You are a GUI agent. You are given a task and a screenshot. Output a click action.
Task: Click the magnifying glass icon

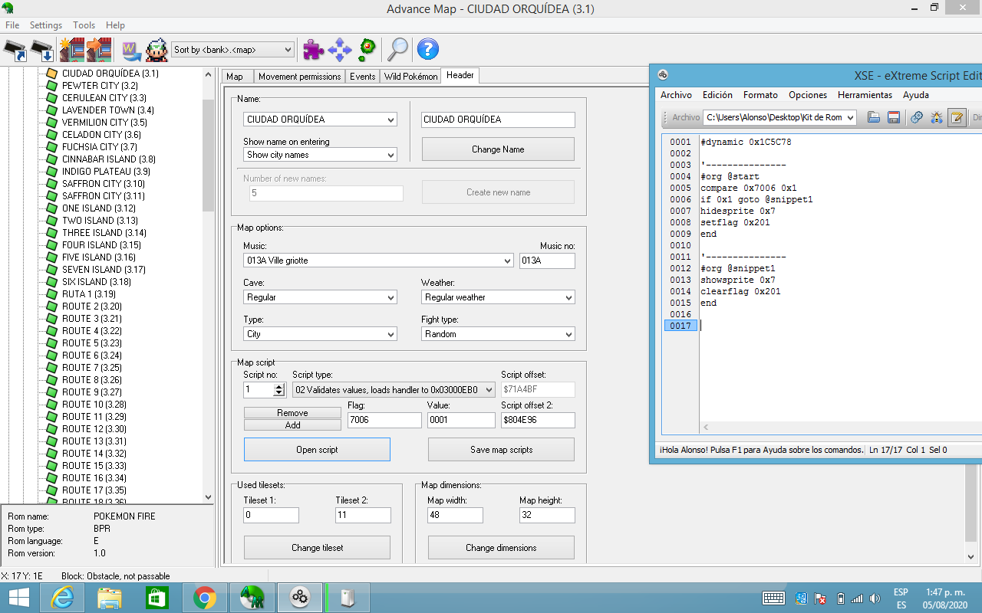[x=397, y=50]
